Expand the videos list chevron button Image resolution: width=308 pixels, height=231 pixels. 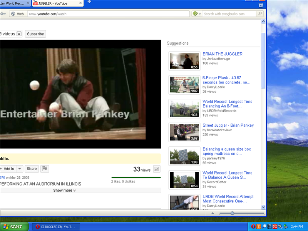pyautogui.click(x=19, y=34)
